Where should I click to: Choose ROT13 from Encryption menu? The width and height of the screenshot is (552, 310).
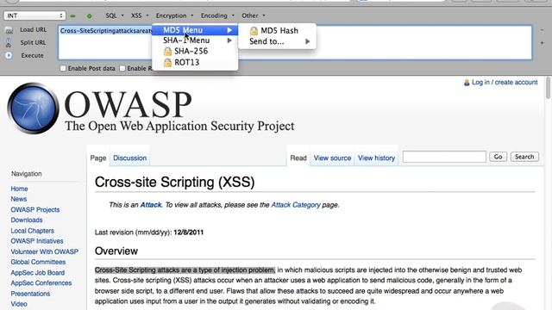tap(195, 63)
